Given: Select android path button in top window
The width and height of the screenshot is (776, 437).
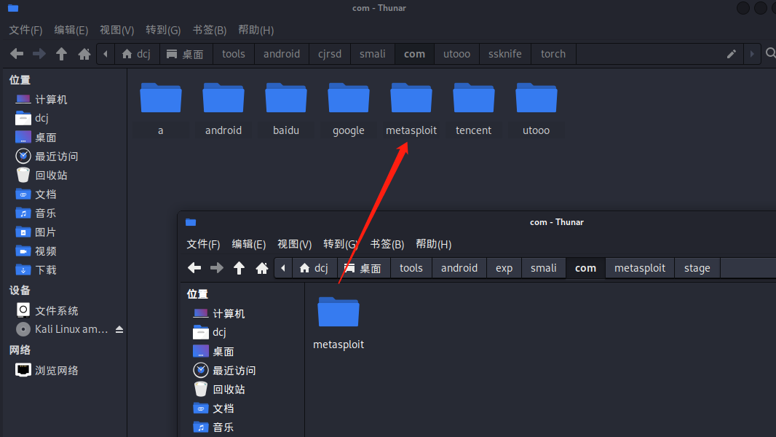Looking at the screenshot, I should click(x=282, y=54).
